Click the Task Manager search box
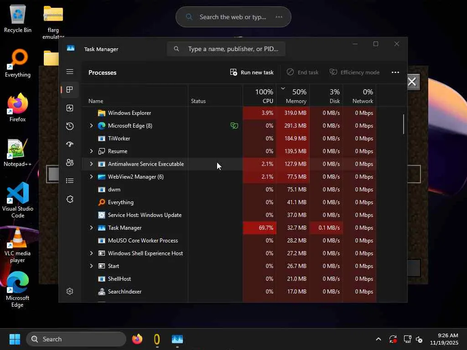Image resolution: width=467 pixels, height=350 pixels. [226, 49]
